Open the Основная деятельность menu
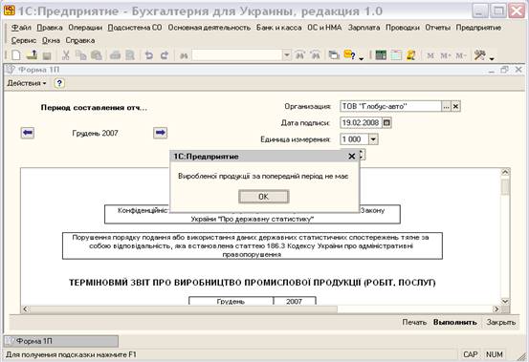This screenshot has width=529, height=362. (x=209, y=28)
